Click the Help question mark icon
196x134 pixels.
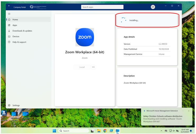click(9, 42)
